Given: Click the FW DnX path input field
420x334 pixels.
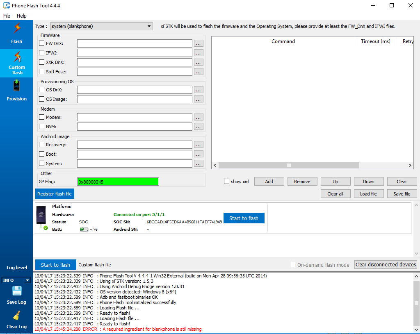Looking at the screenshot, I should [135, 43].
